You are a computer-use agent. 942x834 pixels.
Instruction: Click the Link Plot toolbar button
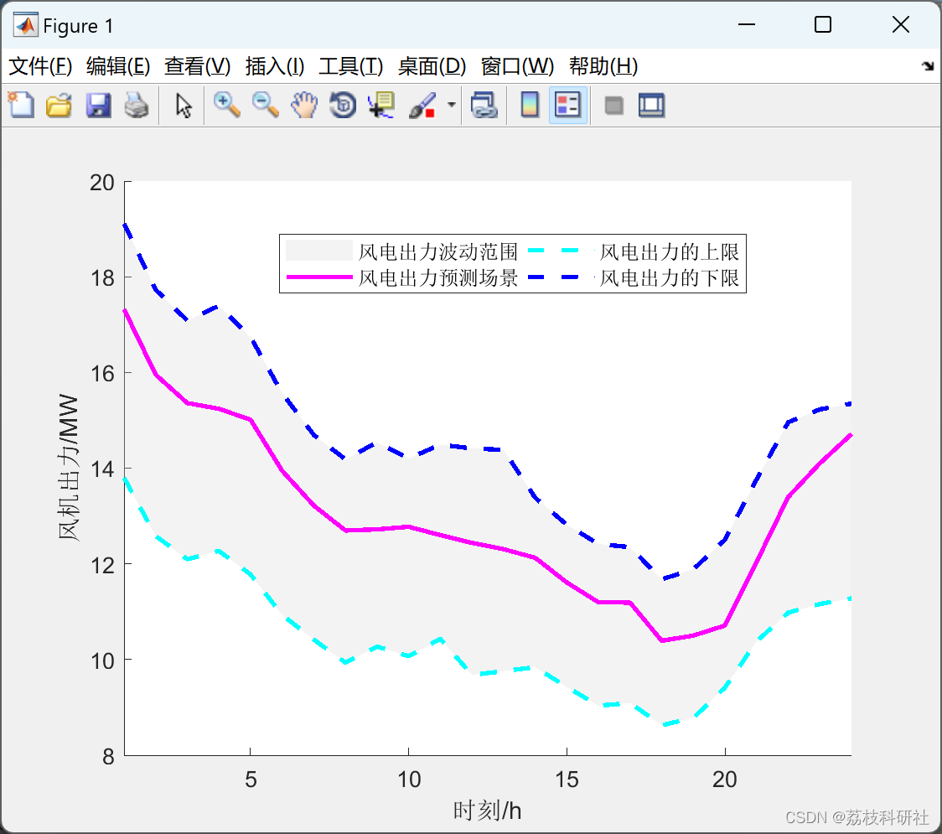tap(484, 106)
